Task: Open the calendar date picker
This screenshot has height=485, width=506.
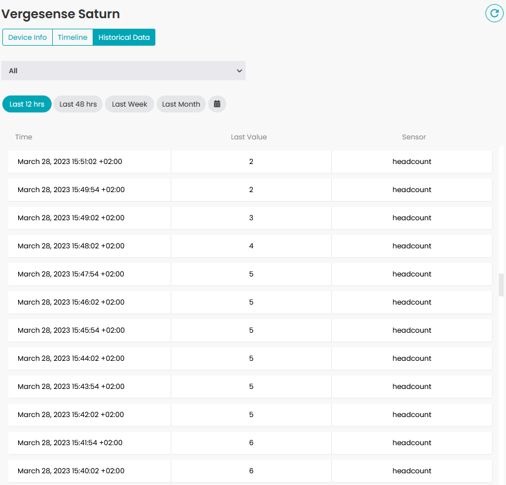Action: tap(217, 104)
